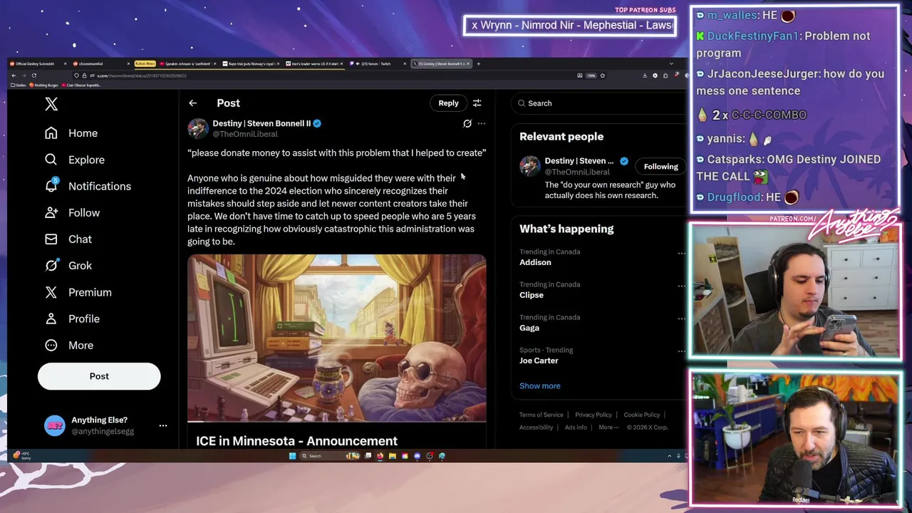Open options dots for Clipse trend
Viewport: 912px width, 513px height.
point(681,286)
